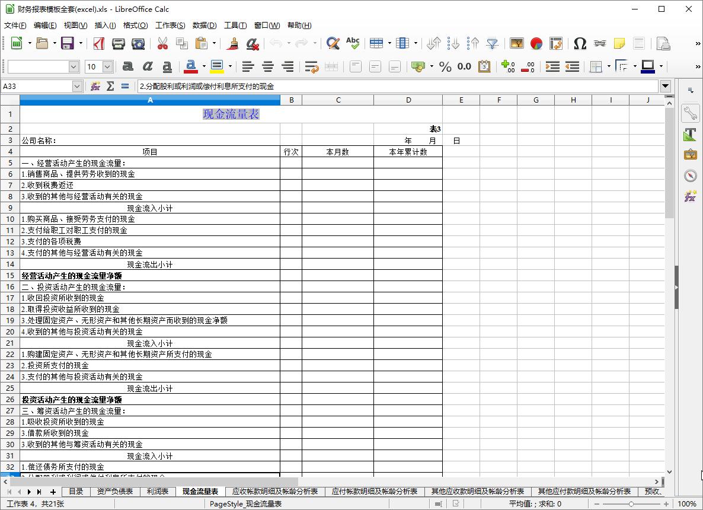Toggle bold formatting on the selection
703x510 pixels.
pos(127,67)
